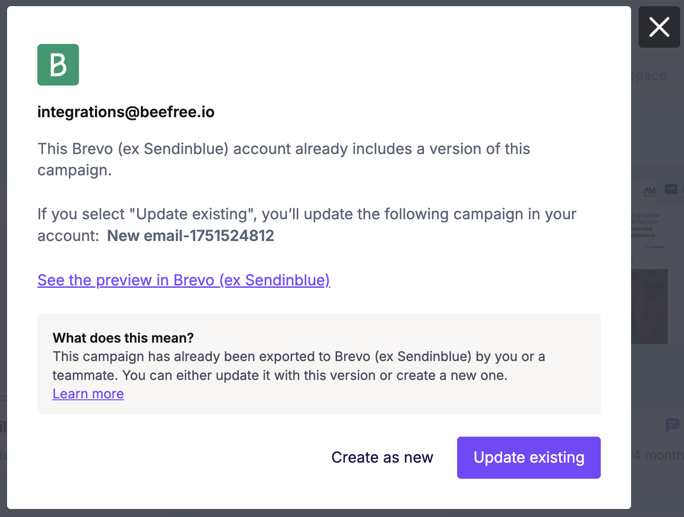Click the integrations@beefree.io account email
Screen dimensions: 684x517
(x=126, y=112)
